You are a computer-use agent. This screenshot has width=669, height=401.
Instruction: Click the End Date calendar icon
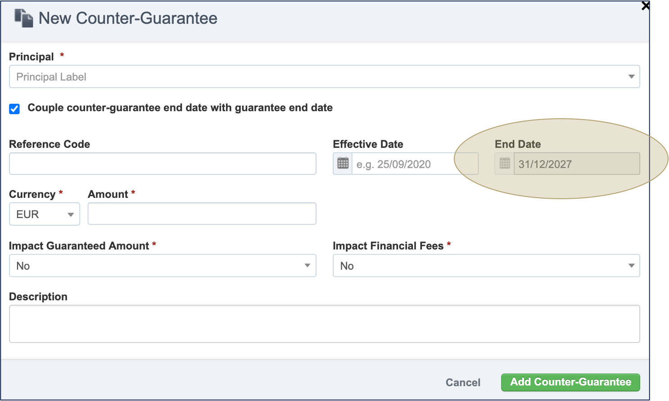(505, 164)
